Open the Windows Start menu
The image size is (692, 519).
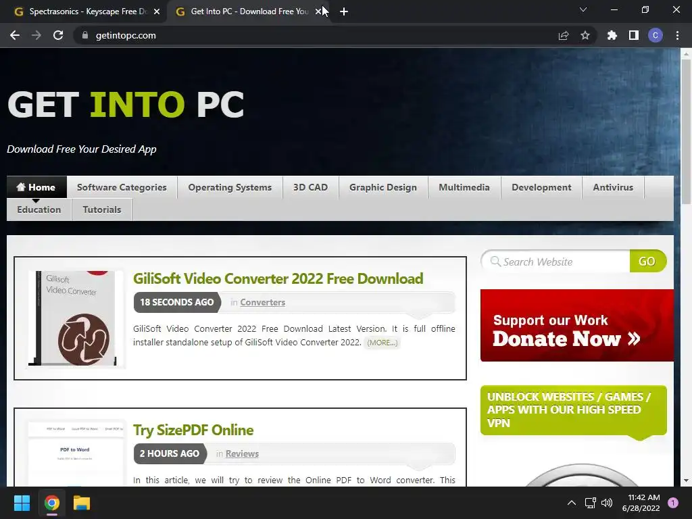(22, 503)
